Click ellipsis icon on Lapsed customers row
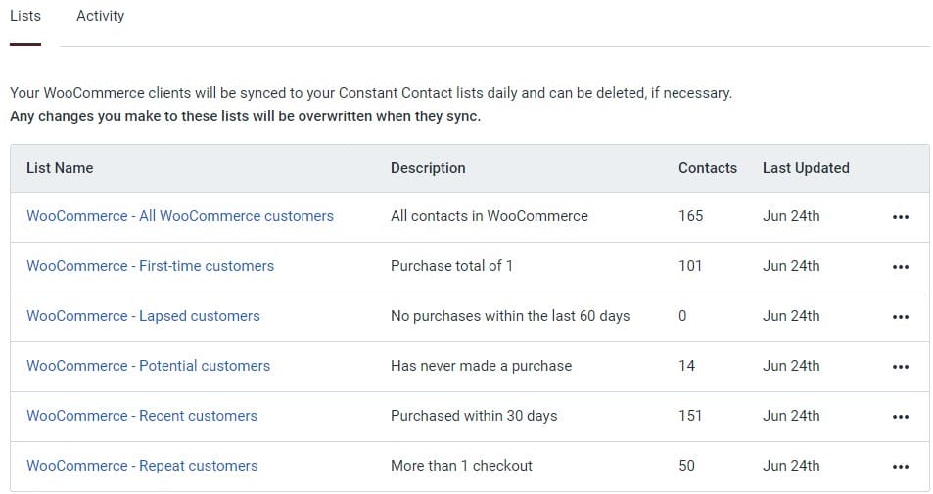Viewport: 933px width, 494px height. (x=901, y=317)
